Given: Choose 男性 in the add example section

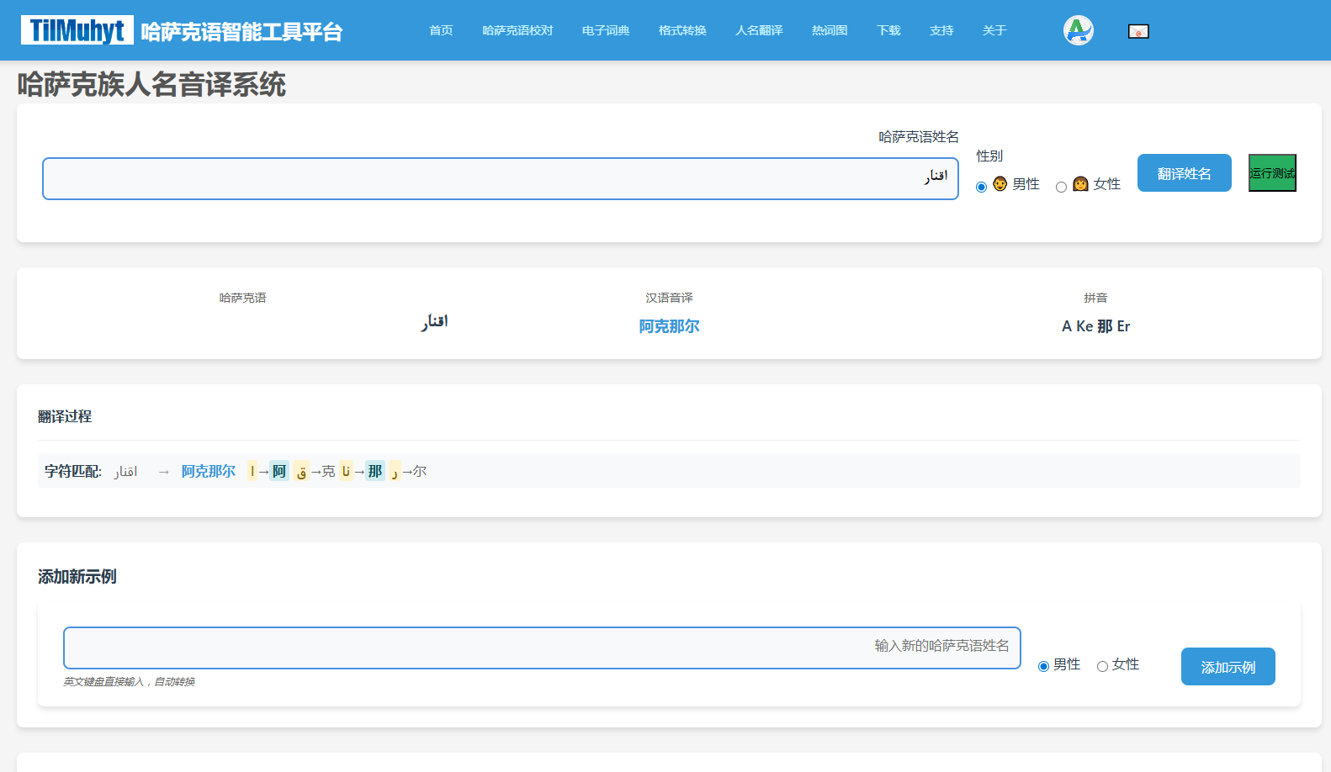Looking at the screenshot, I should (1043, 666).
